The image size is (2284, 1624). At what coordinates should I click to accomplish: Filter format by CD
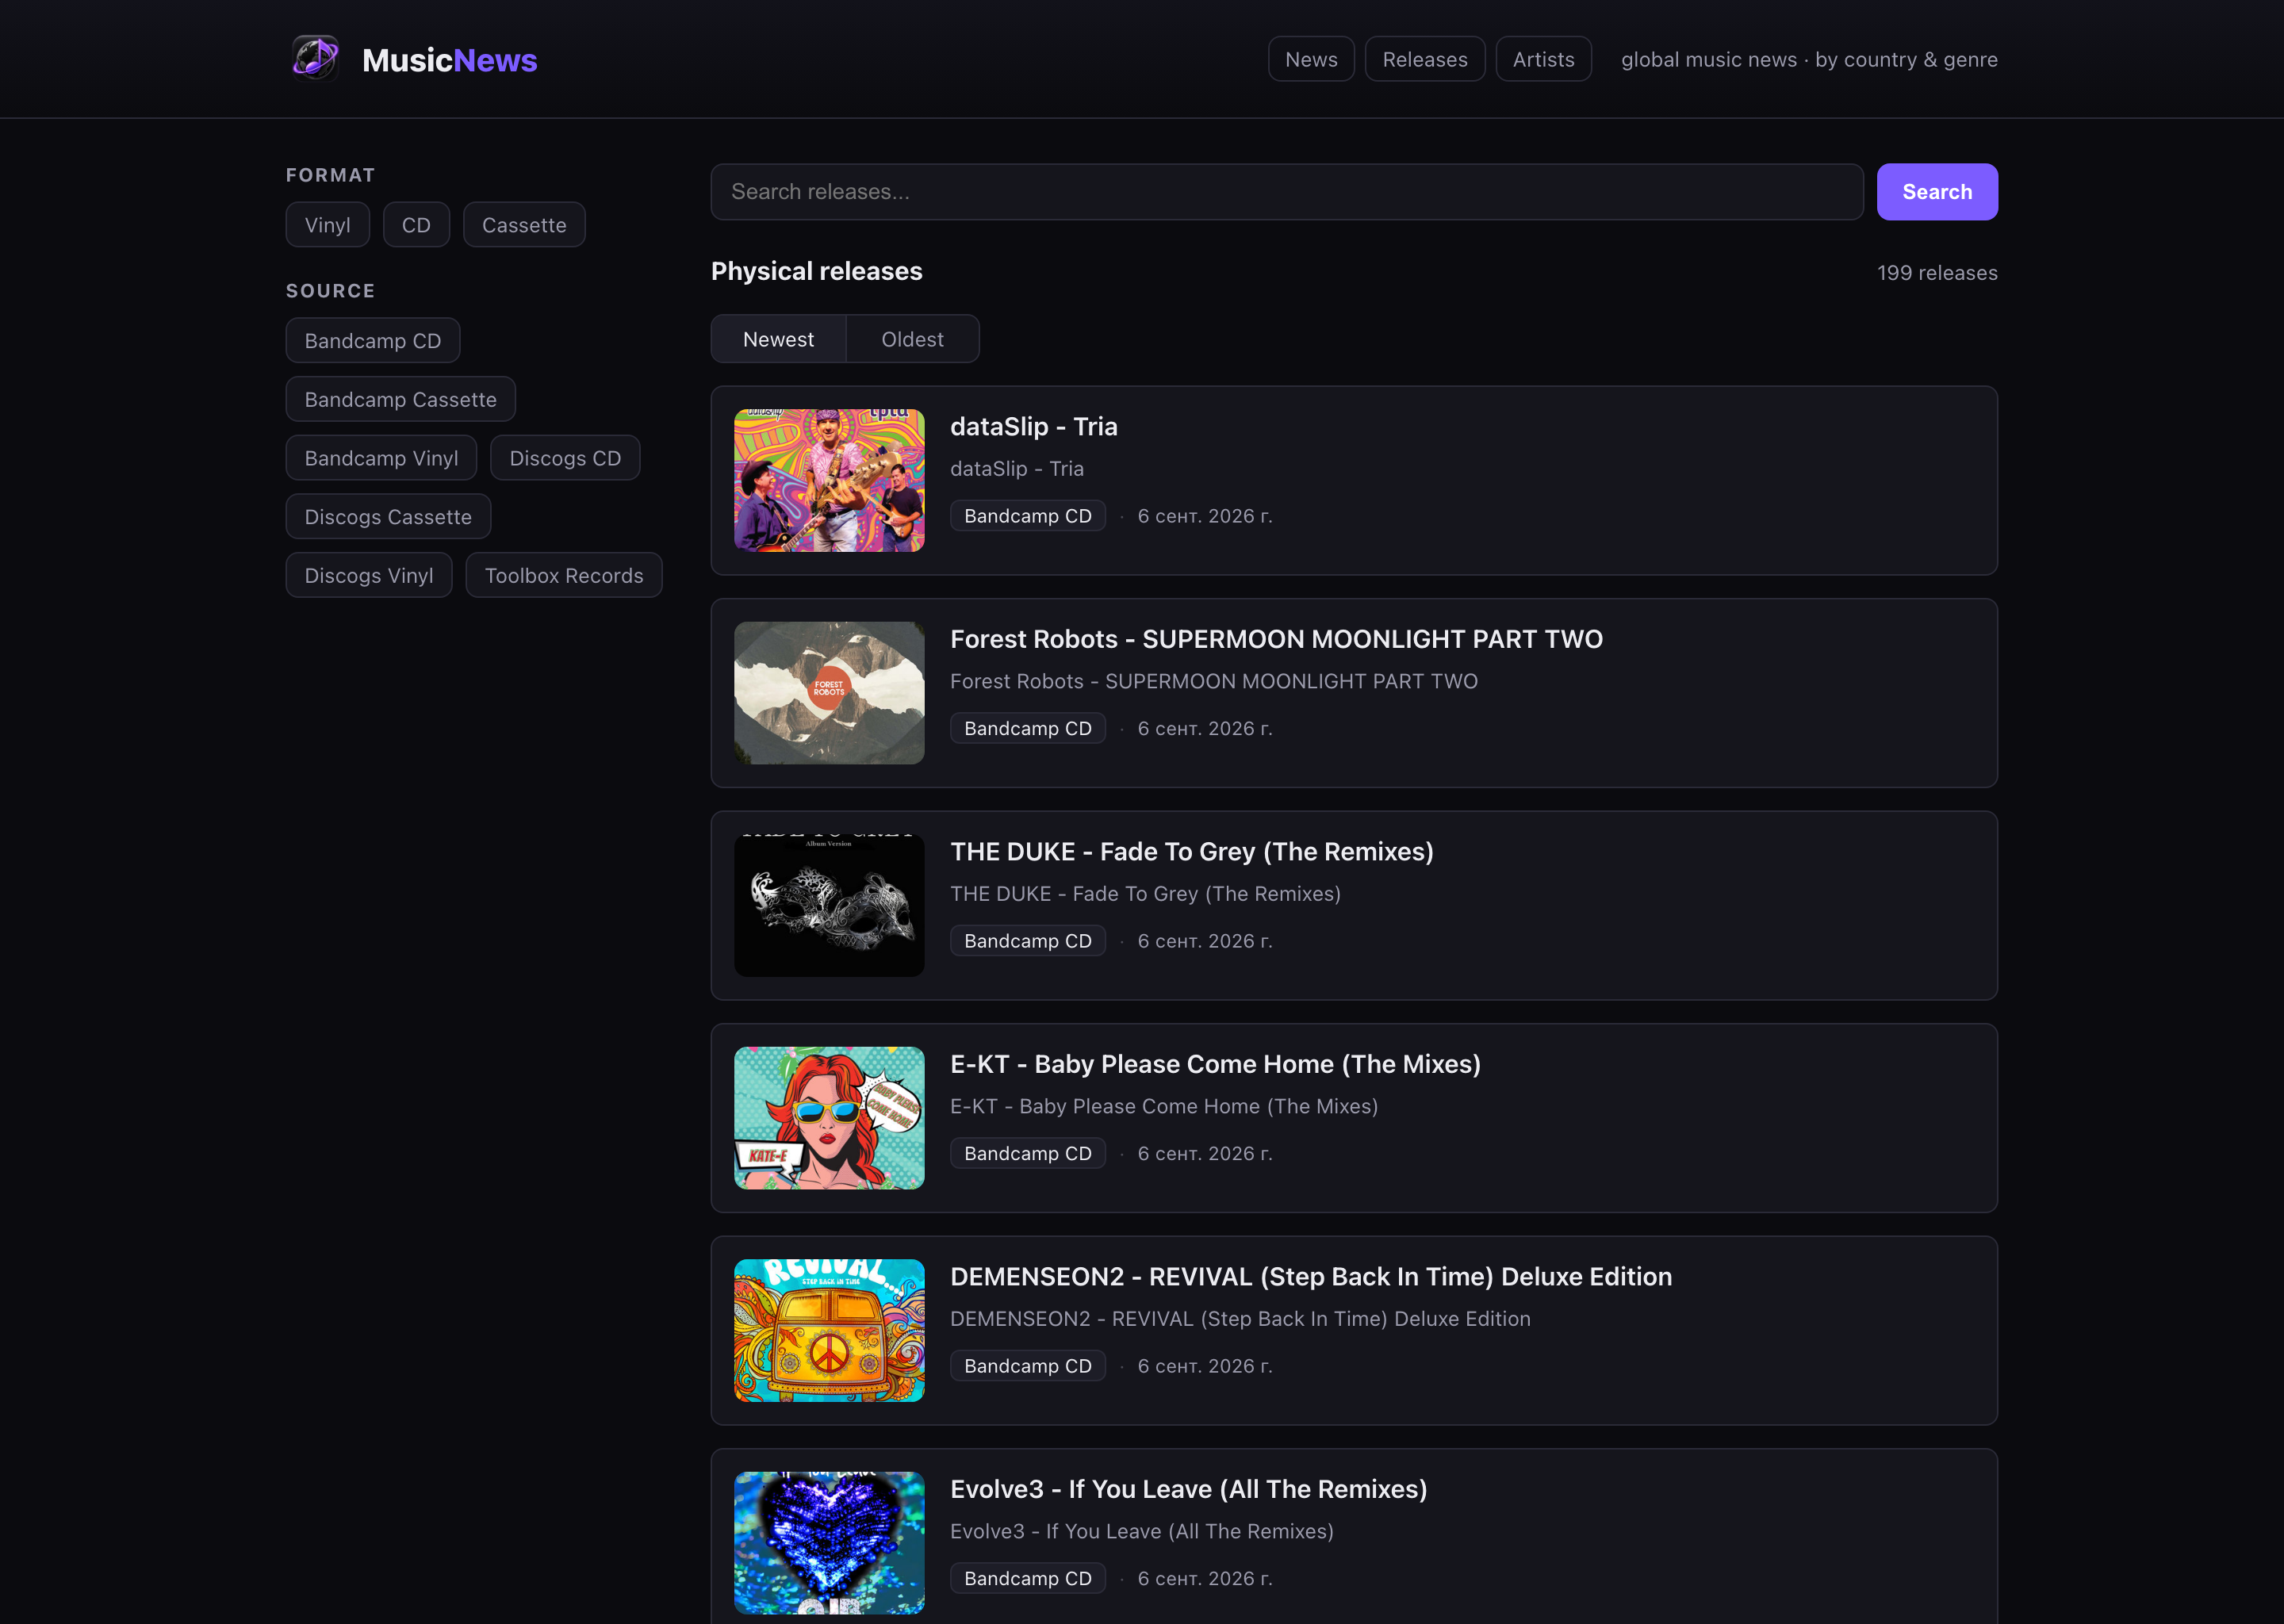[416, 225]
